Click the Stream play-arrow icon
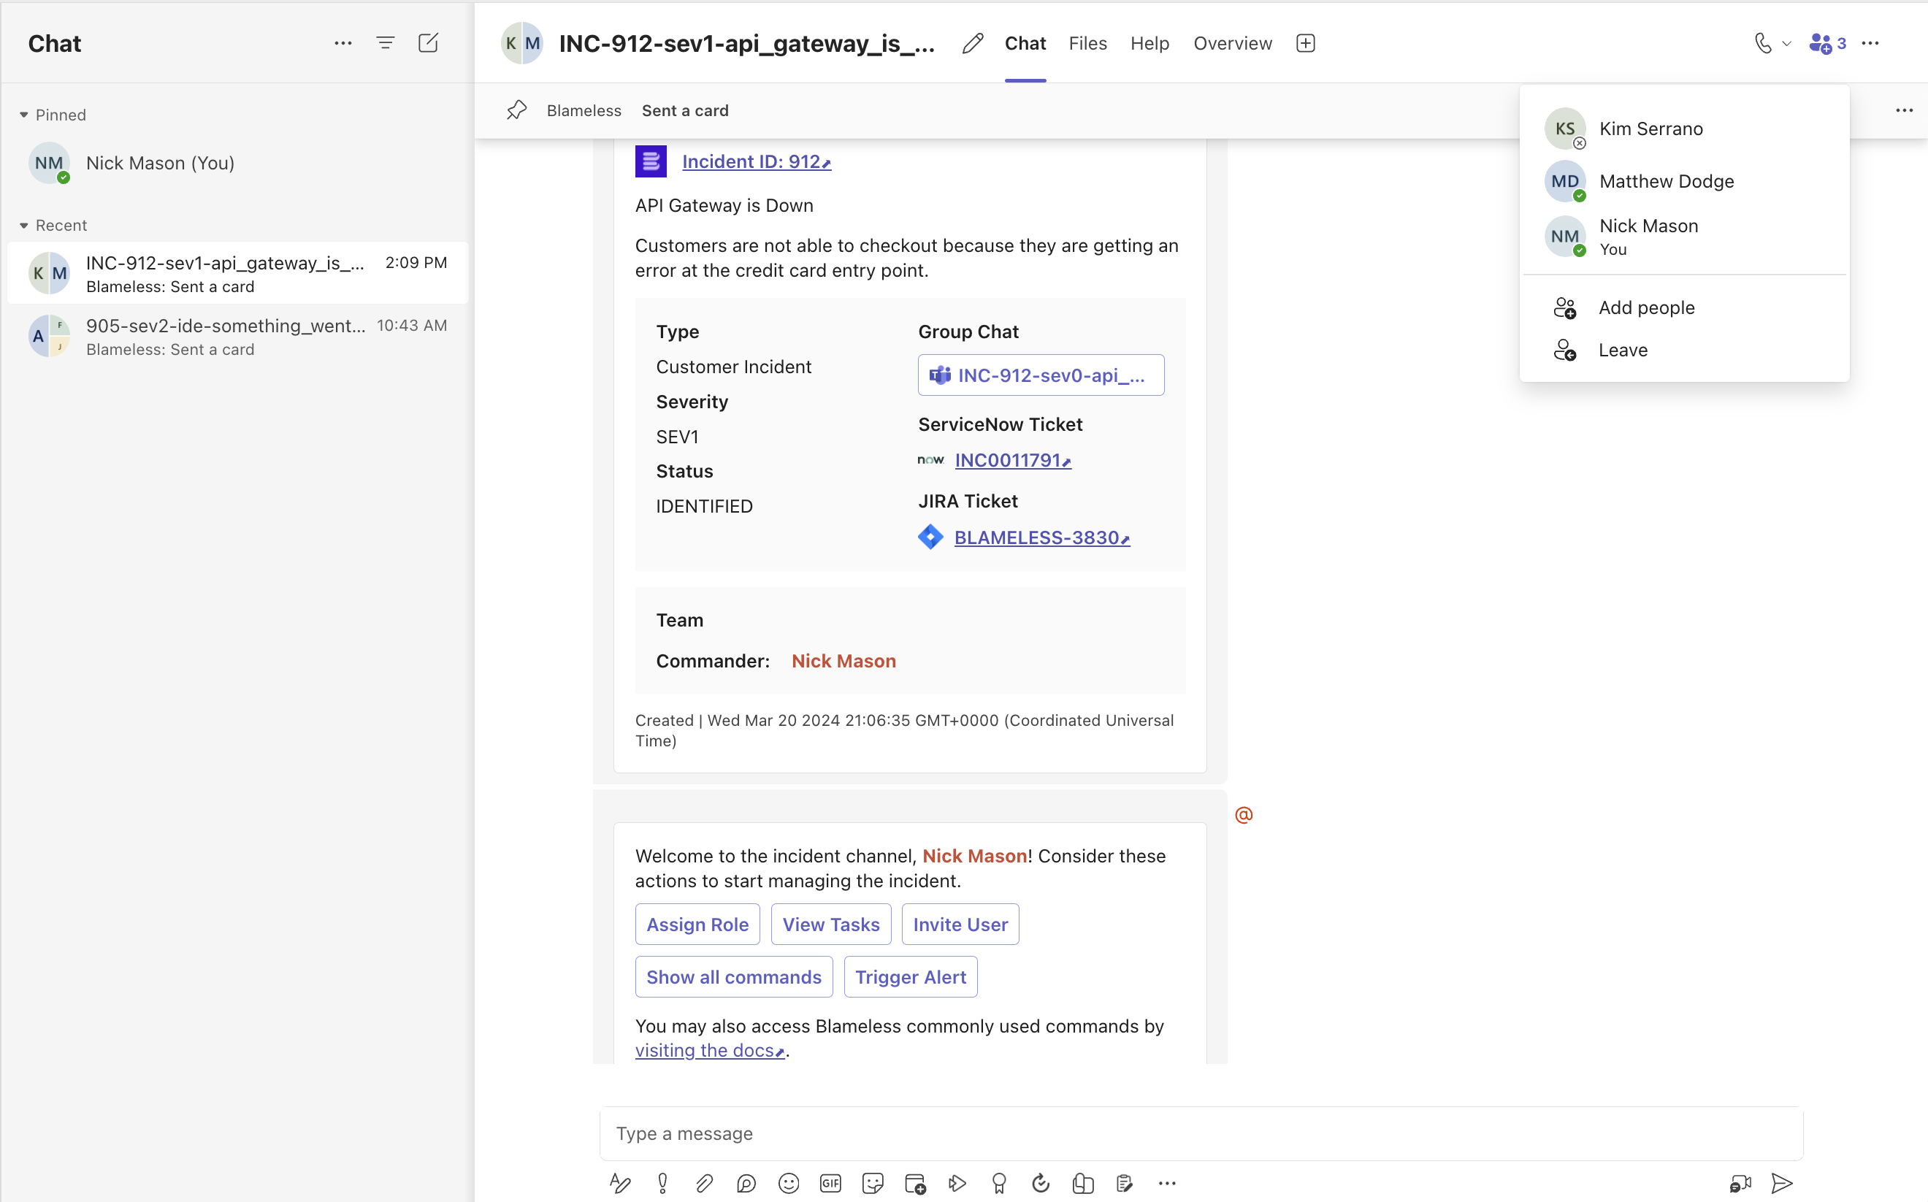The image size is (1928, 1202). 957,1183
